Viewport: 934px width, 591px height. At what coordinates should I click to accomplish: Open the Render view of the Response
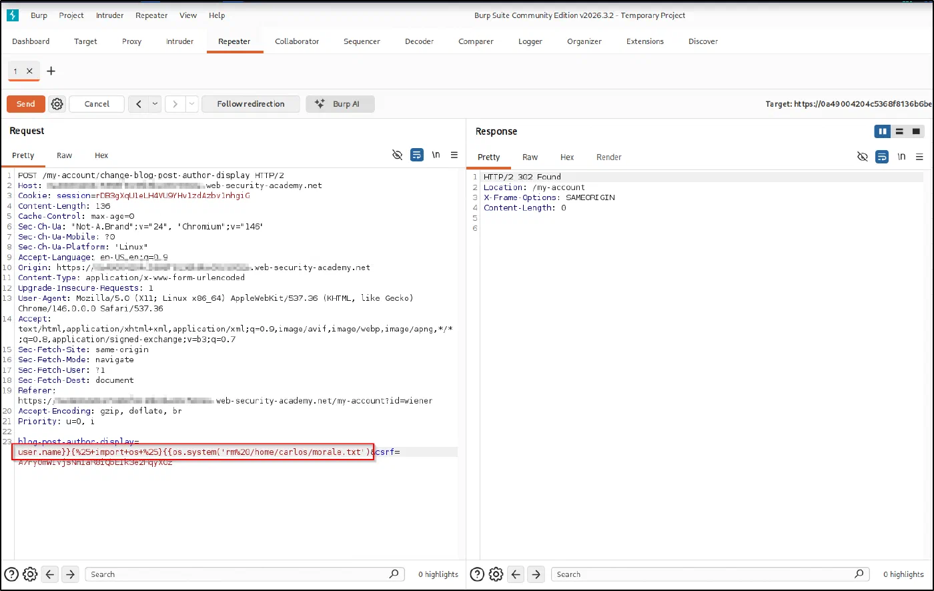[608, 157]
